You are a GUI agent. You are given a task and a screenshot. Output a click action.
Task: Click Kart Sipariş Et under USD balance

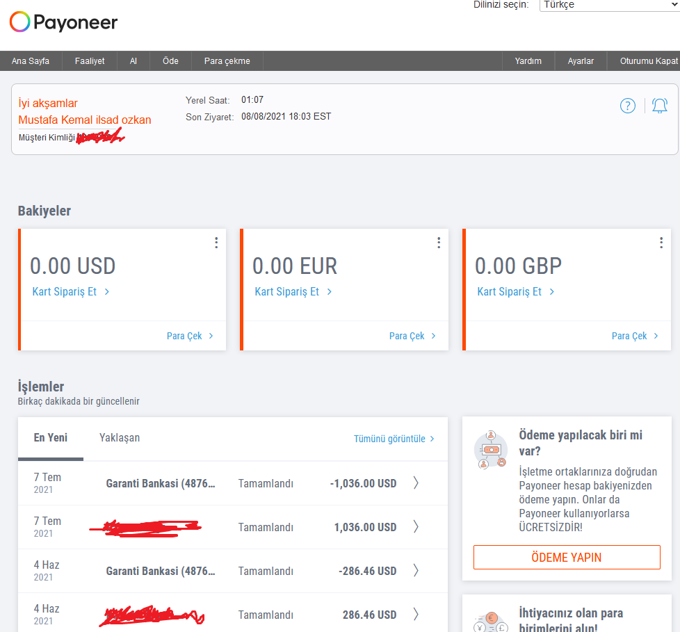click(71, 291)
